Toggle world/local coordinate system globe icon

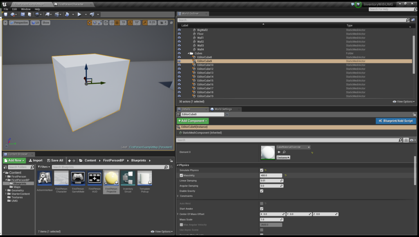coord(106,23)
